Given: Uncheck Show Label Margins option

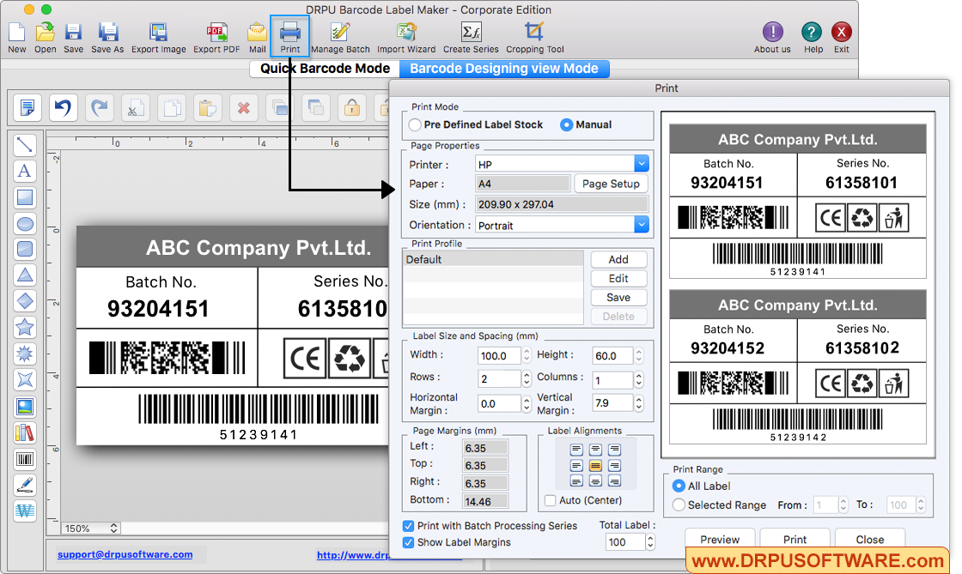Looking at the screenshot, I should [409, 542].
